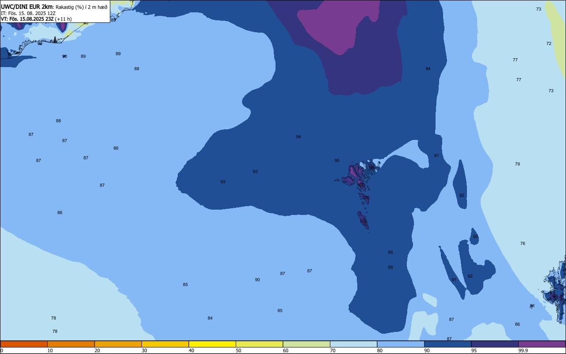Pick the 20–30 amber legend color segment
The width and height of the screenshot is (566, 354).
(x=118, y=344)
